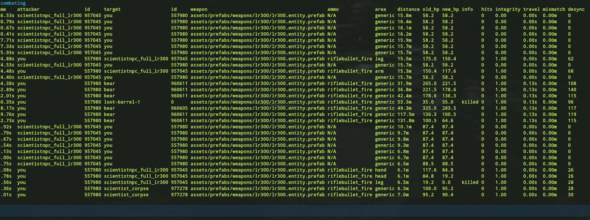The height and width of the screenshot is (220, 590).
Task: Click the 16.4m distance value
Action: pos(404,21)
